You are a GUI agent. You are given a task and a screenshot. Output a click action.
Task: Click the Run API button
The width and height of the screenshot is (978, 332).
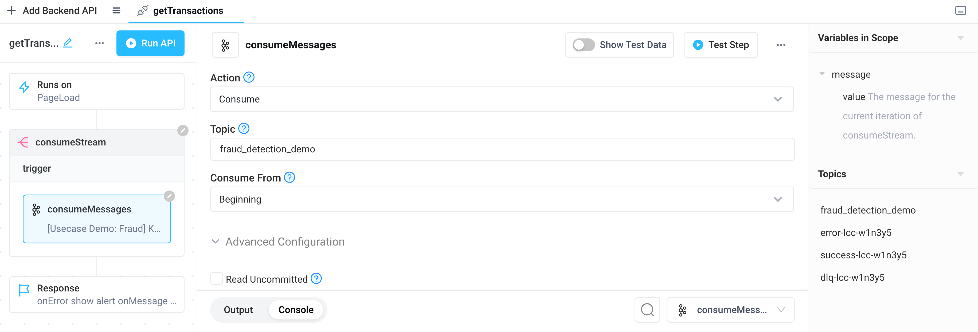(150, 43)
